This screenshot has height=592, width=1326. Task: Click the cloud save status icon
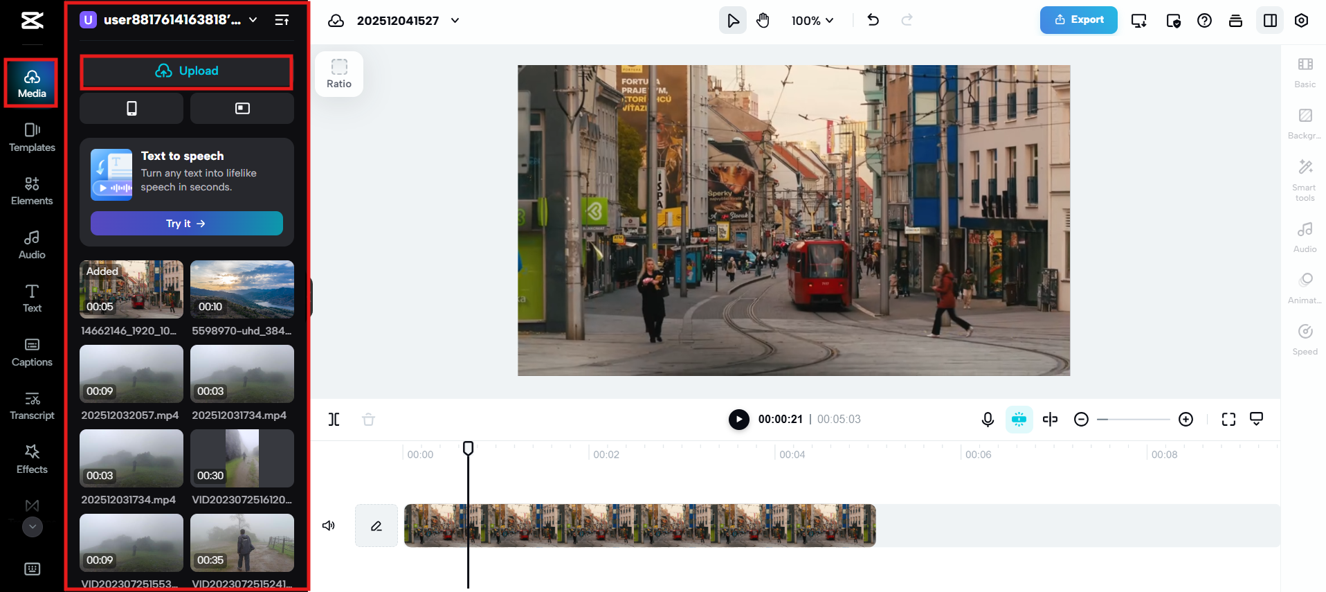coord(336,21)
